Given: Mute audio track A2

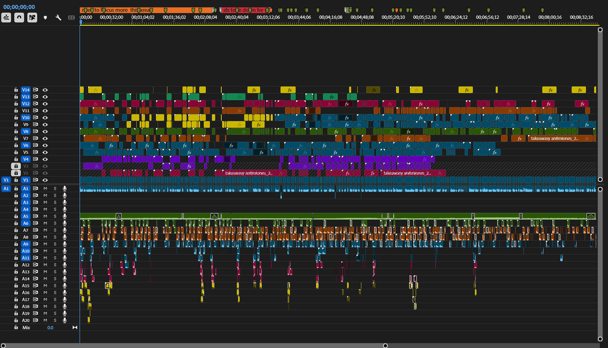Looking at the screenshot, I should (x=45, y=196).
